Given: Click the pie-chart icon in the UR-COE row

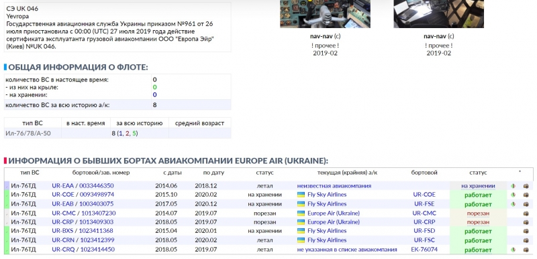Looking at the screenshot, I should point(513,195).
